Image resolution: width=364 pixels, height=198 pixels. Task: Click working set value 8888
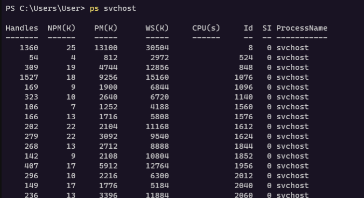point(159,146)
